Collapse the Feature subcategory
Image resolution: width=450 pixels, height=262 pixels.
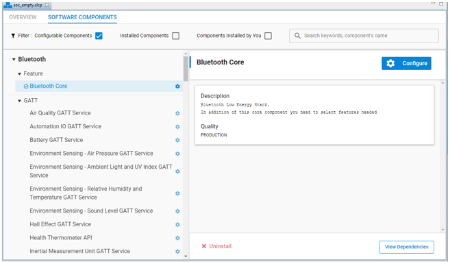click(19, 74)
